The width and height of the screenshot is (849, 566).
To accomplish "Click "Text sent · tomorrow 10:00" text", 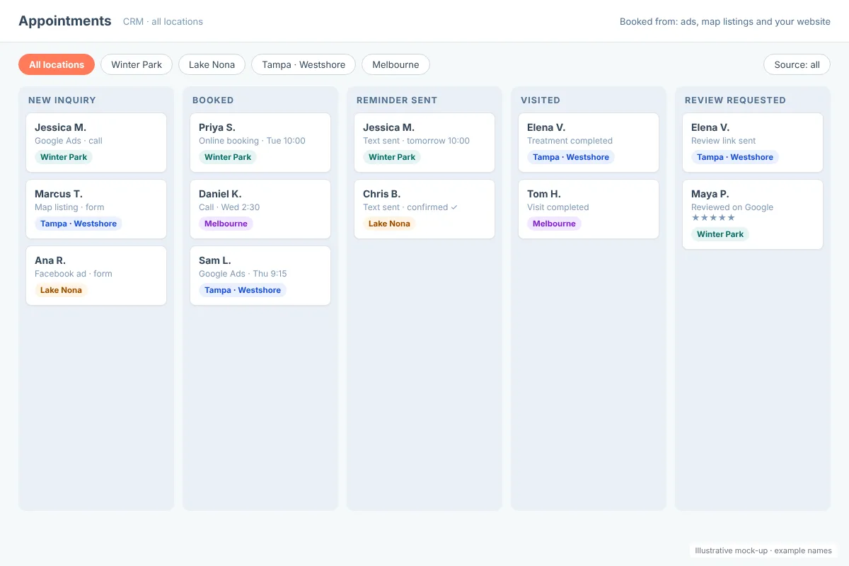I will (x=416, y=141).
